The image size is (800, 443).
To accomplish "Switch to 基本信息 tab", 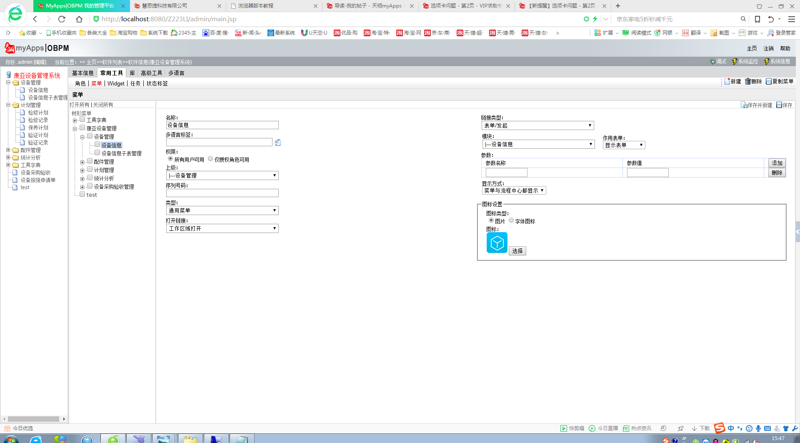I will 83,73.
